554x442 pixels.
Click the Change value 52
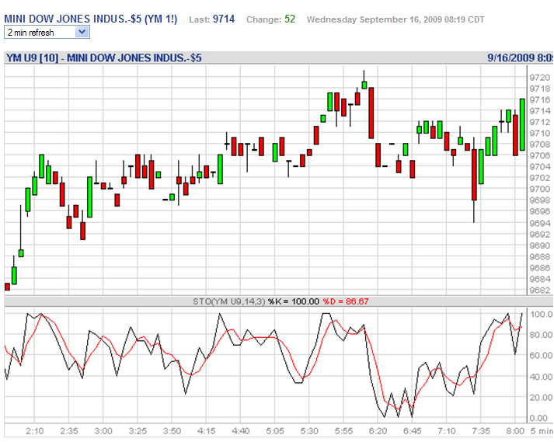pyautogui.click(x=290, y=19)
